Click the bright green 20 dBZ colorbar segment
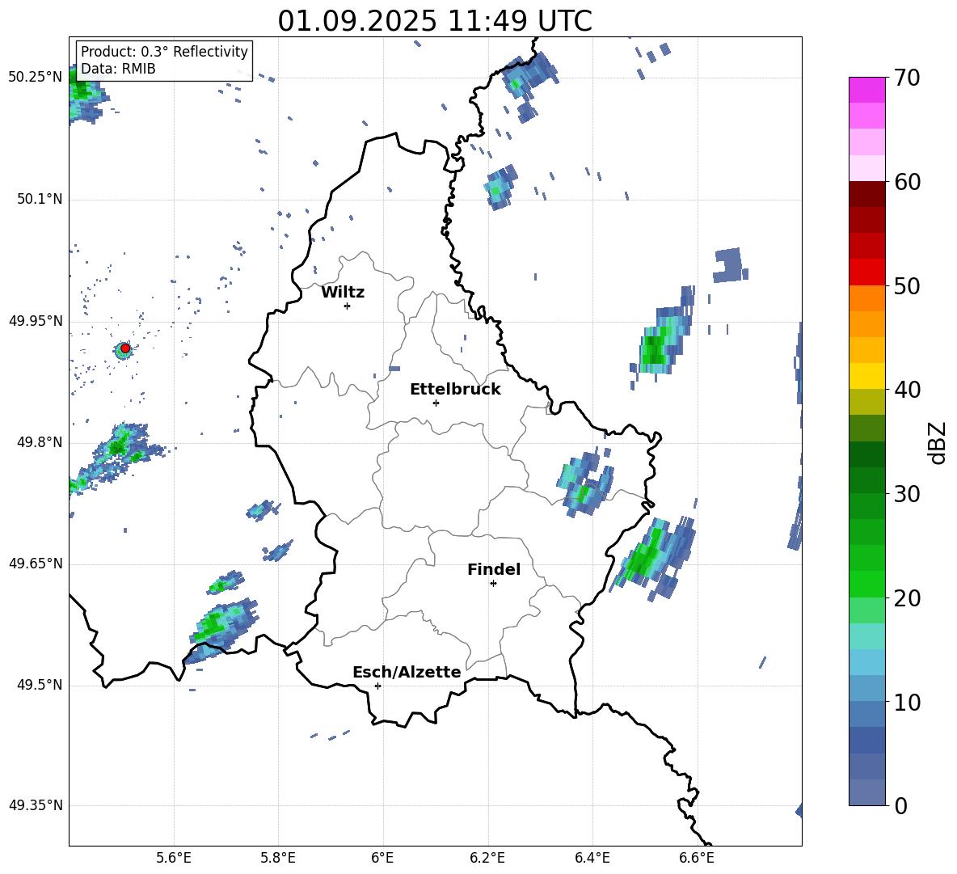Viewport: 957px width, 874px height. [867, 584]
